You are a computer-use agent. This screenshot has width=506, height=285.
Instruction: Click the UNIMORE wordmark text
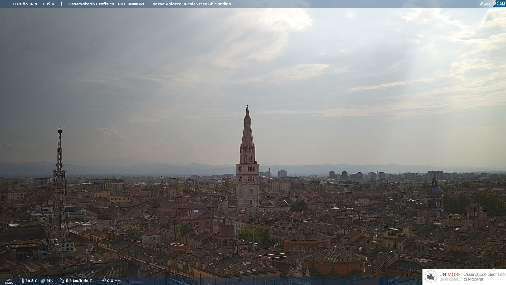[x=450, y=275]
